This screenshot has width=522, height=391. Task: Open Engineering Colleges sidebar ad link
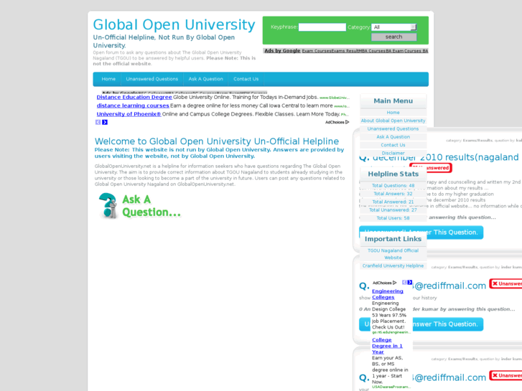(388, 294)
